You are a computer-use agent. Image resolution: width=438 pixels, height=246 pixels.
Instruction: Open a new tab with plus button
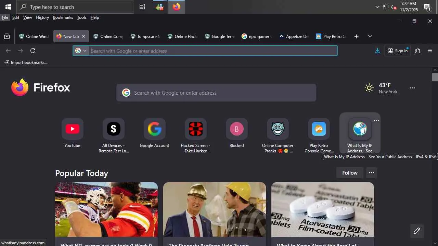click(x=356, y=36)
